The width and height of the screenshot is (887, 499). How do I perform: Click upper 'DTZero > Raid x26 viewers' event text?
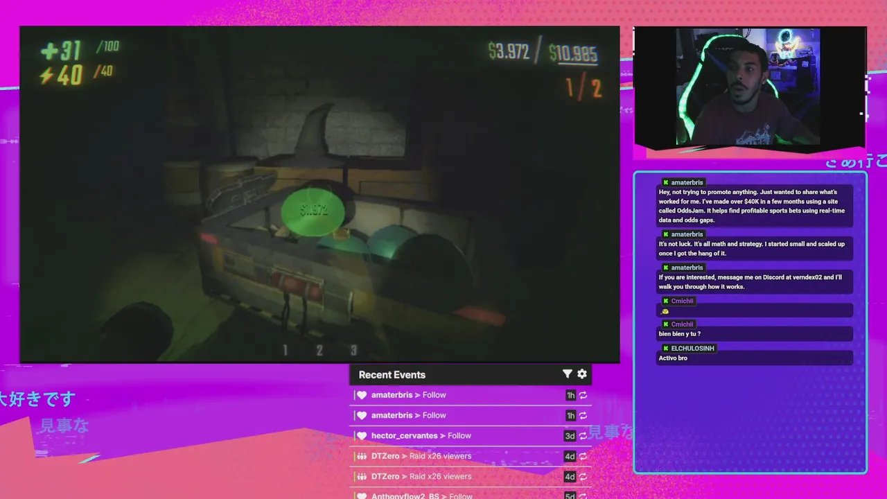421,456
